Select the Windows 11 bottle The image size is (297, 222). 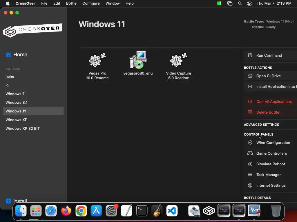click(33, 111)
